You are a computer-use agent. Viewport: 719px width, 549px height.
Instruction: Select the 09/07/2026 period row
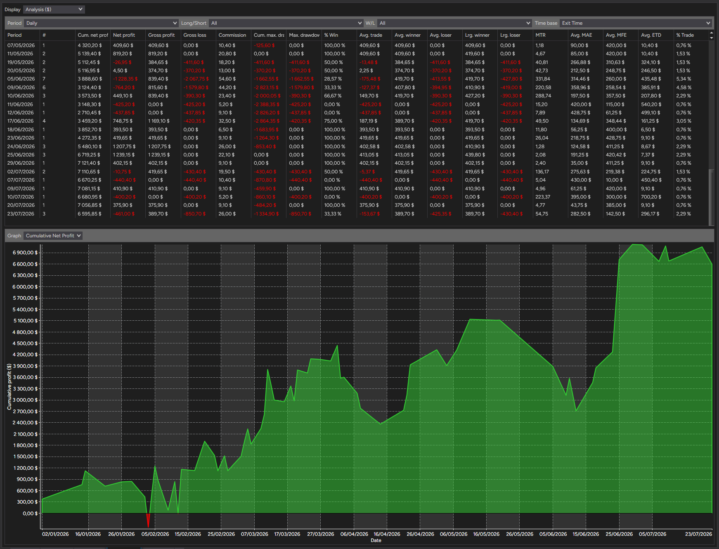(357, 189)
